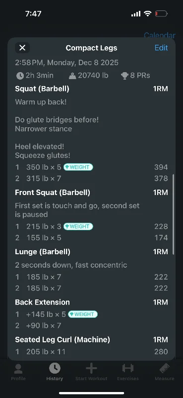Open the Measure ruler icon
Viewport: 183px width, 398px height.
click(x=165, y=368)
